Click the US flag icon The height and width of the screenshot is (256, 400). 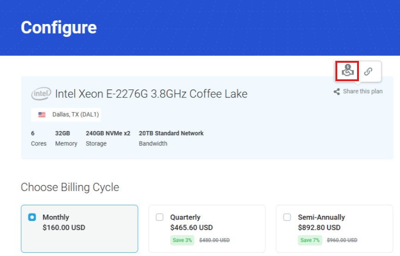coord(42,115)
